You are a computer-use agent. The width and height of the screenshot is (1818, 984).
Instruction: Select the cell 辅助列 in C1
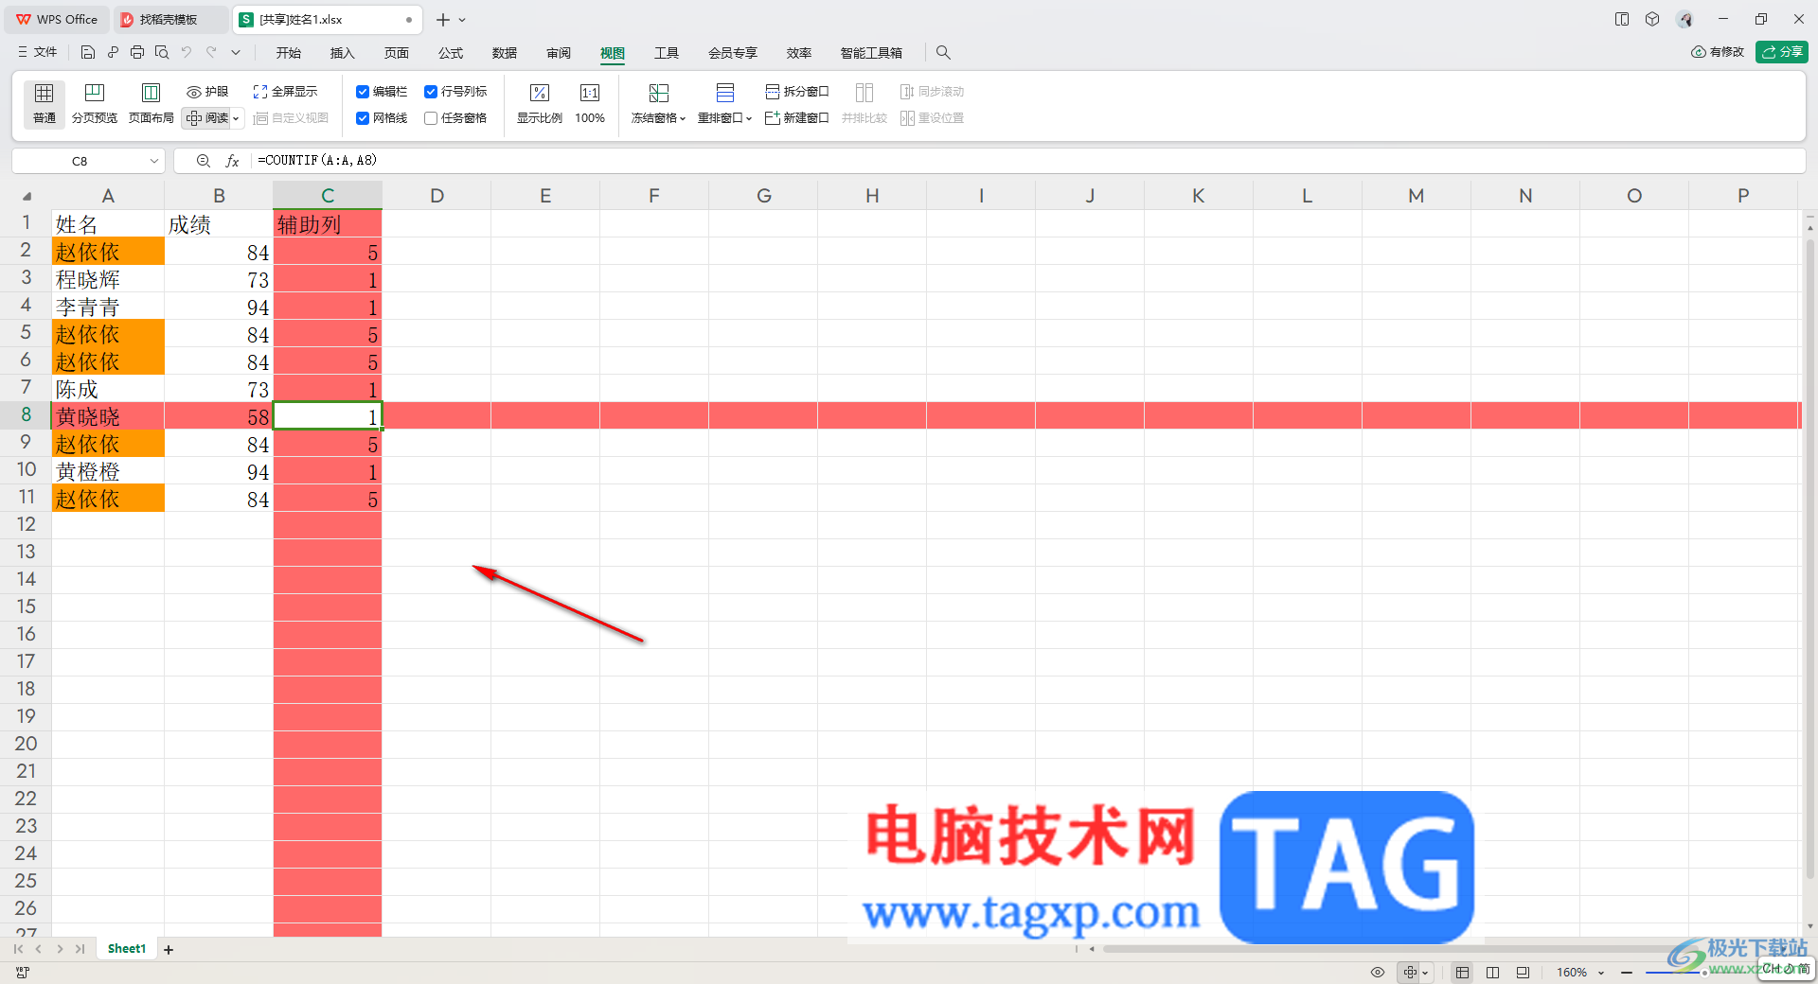(328, 224)
